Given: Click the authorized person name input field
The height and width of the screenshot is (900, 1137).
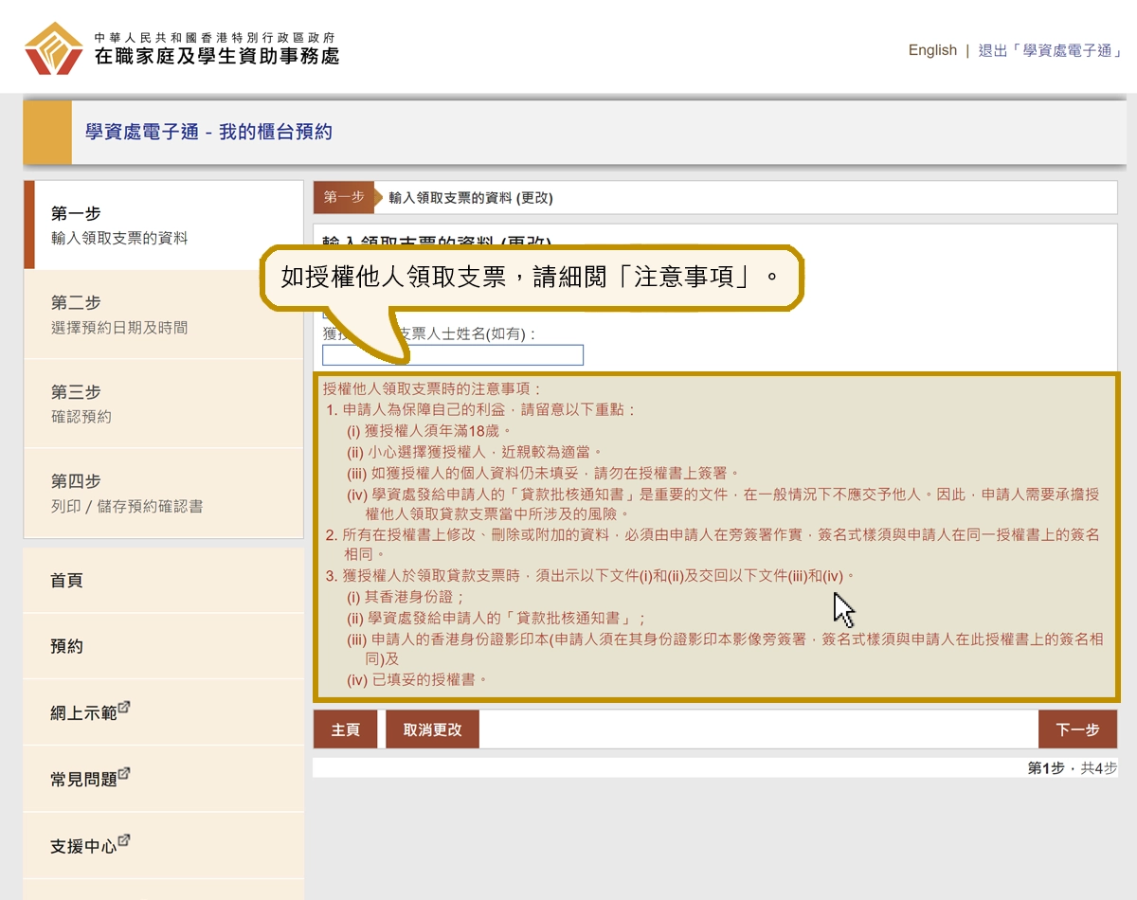Looking at the screenshot, I should (453, 354).
